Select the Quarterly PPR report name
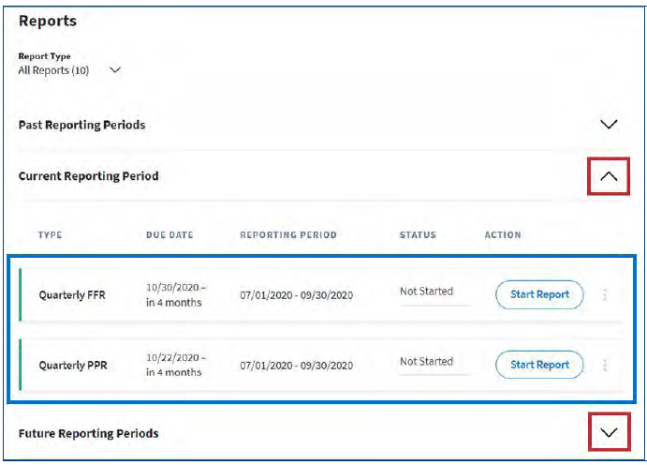The image size is (647, 465). (72, 366)
